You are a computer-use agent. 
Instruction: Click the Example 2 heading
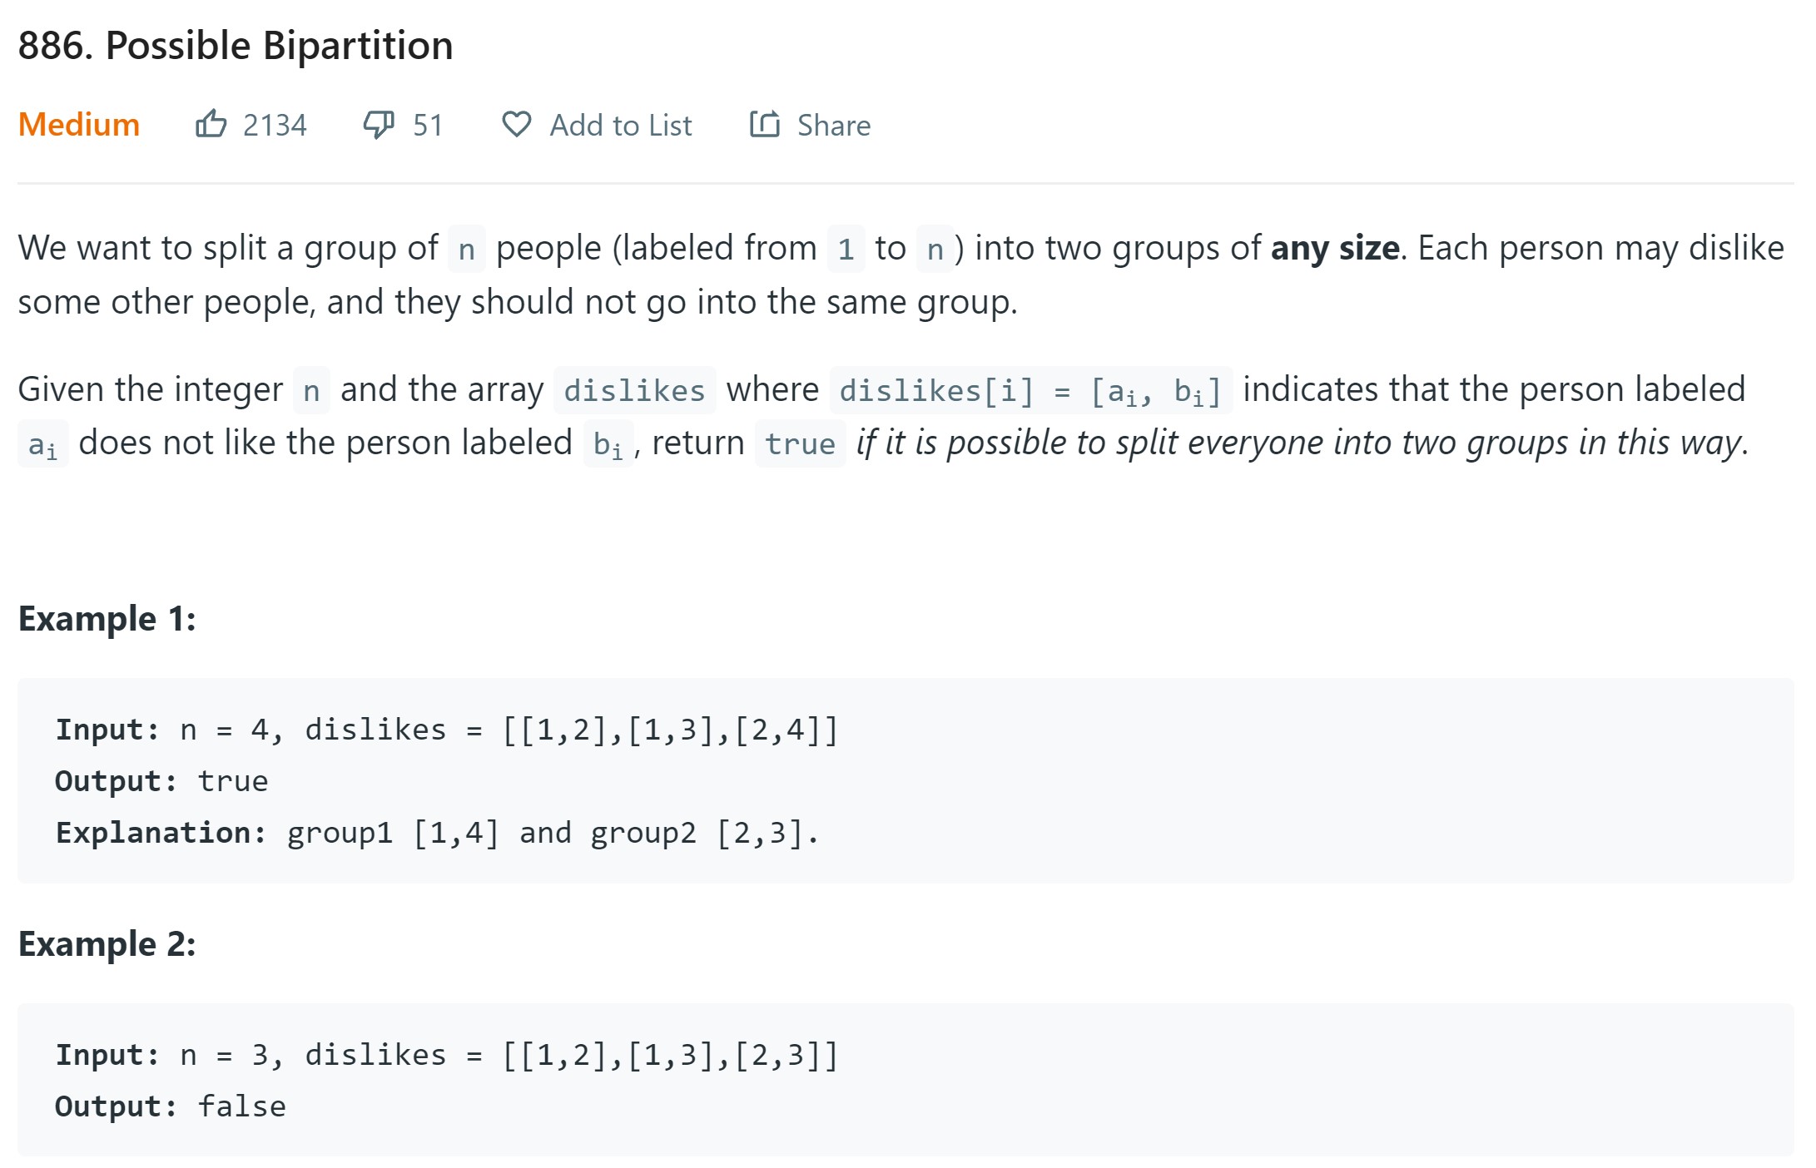pyautogui.click(x=107, y=944)
